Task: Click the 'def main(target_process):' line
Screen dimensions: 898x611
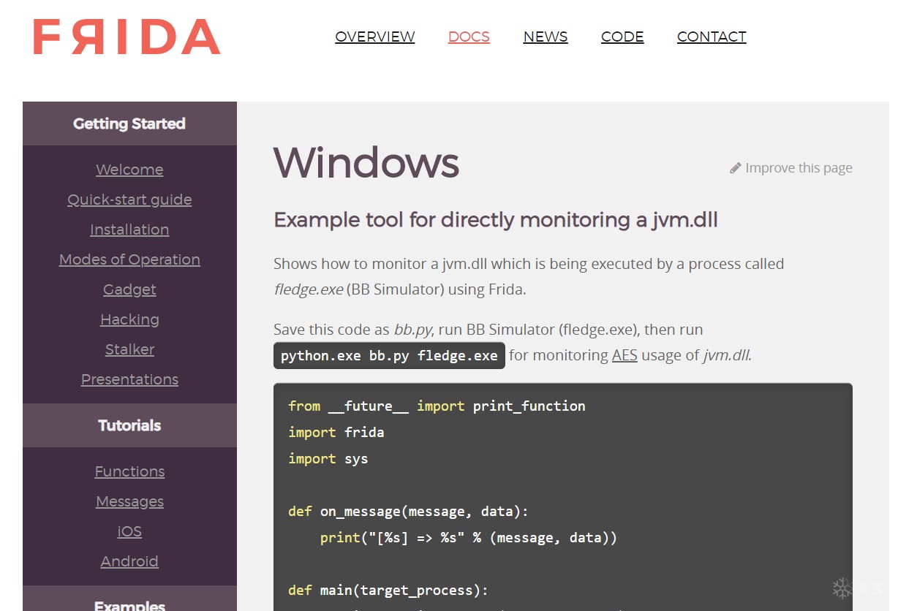Action: 388,590
